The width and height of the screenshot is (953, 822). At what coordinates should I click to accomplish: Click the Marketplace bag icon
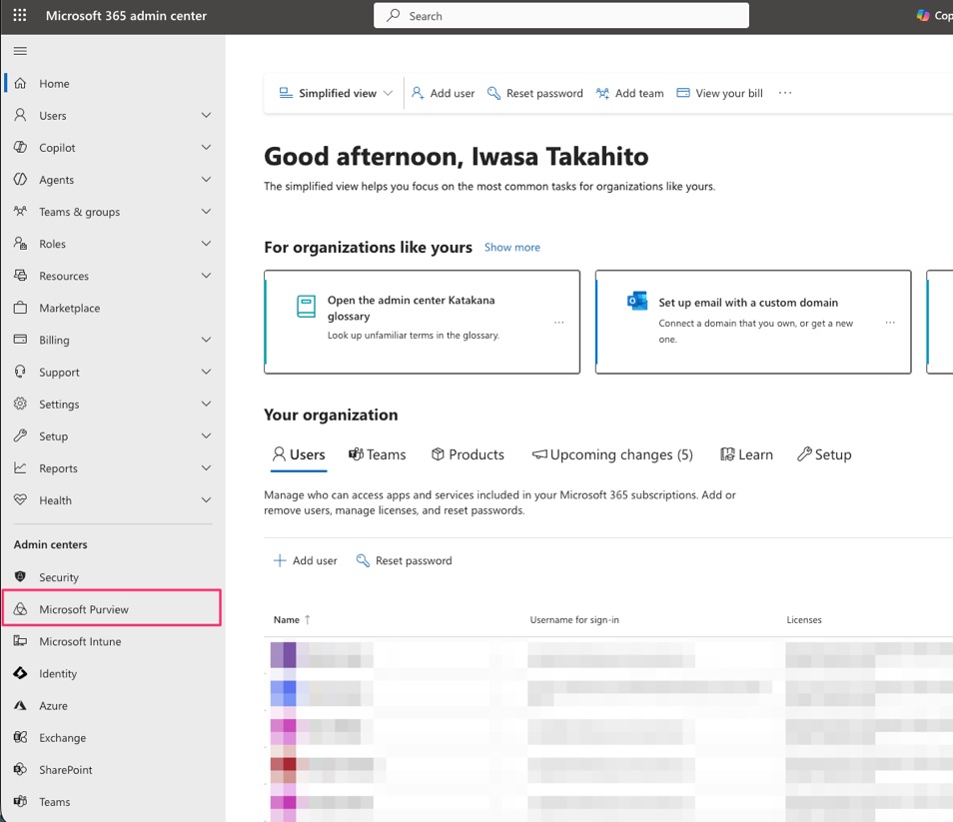point(20,308)
